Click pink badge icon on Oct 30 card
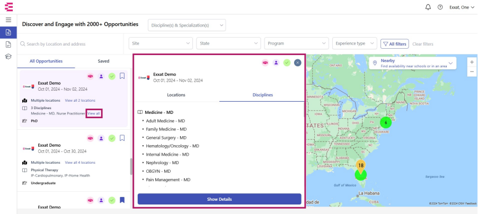Image resolution: width=478 pixels, height=214 pixels. [90, 138]
